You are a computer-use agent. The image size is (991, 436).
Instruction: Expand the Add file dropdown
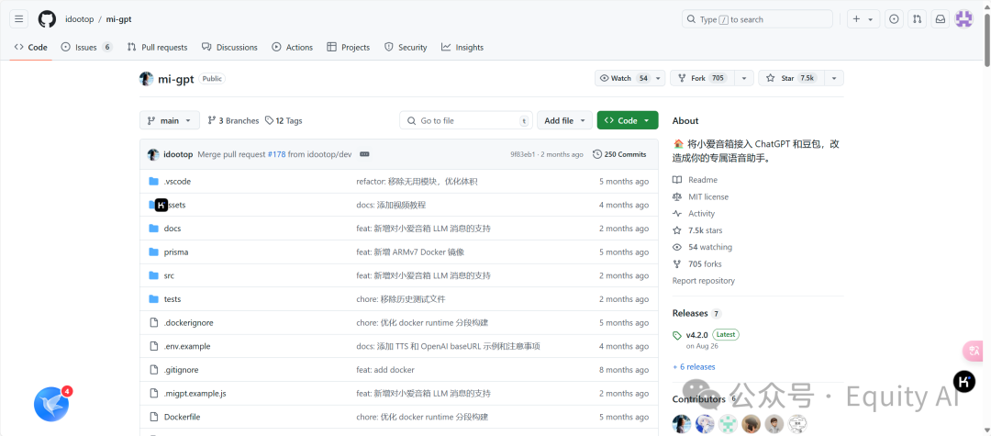[x=563, y=120]
